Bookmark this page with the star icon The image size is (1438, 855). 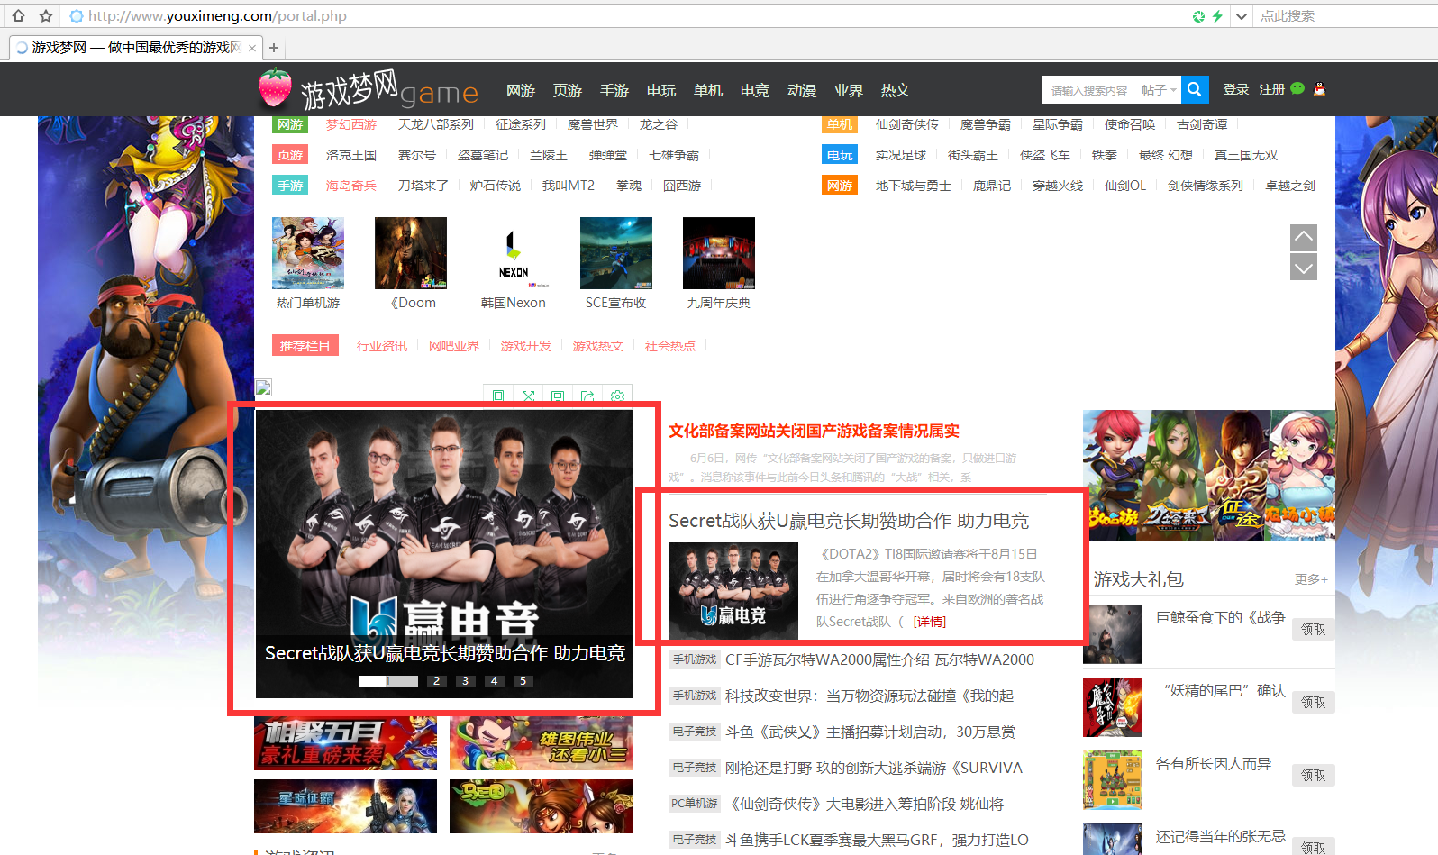tap(46, 15)
